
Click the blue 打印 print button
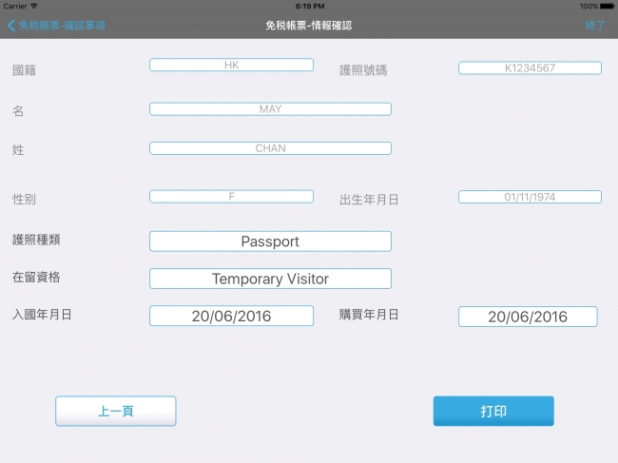(x=493, y=411)
